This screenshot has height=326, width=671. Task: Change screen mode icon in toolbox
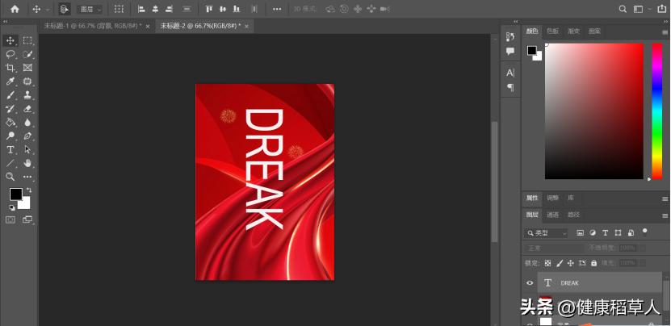coord(27,219)
